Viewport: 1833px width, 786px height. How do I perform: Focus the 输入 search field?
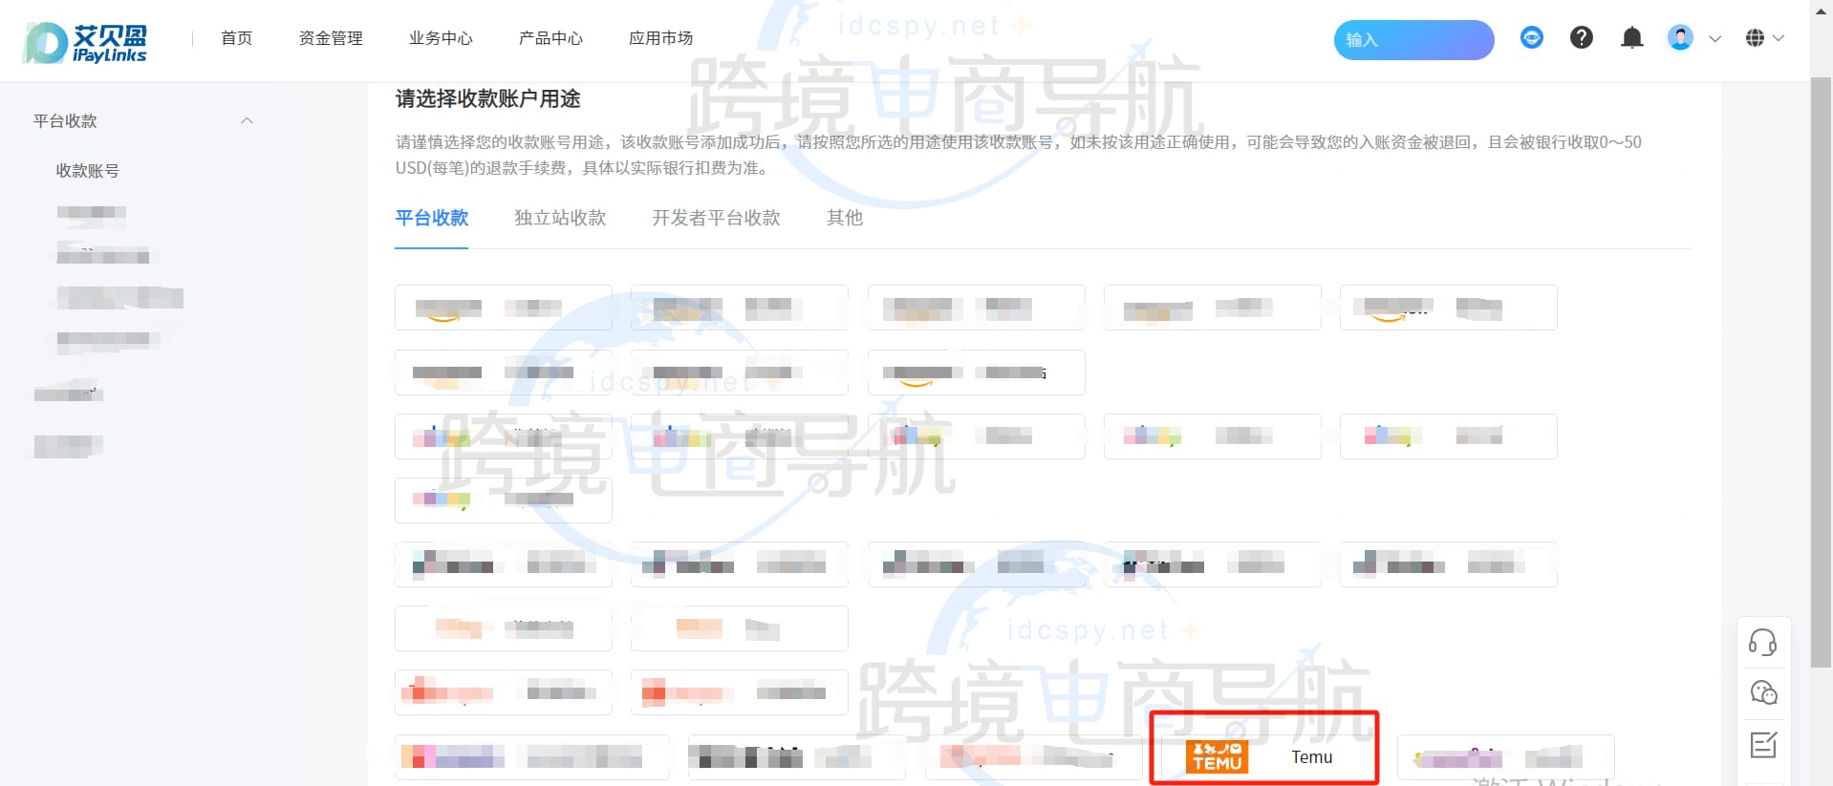[1413, 40]
